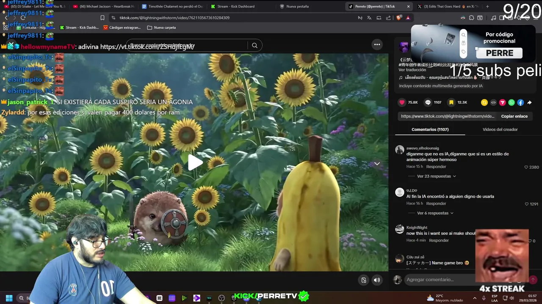Screen dimensions: 542x304
Task: Open CapCut icon in the taskbar
Action: [x=159, y=298]
